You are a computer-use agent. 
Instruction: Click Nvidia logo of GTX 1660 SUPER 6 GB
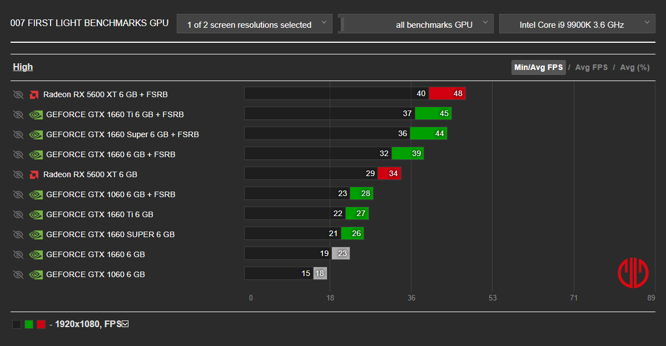click(36, 234)
